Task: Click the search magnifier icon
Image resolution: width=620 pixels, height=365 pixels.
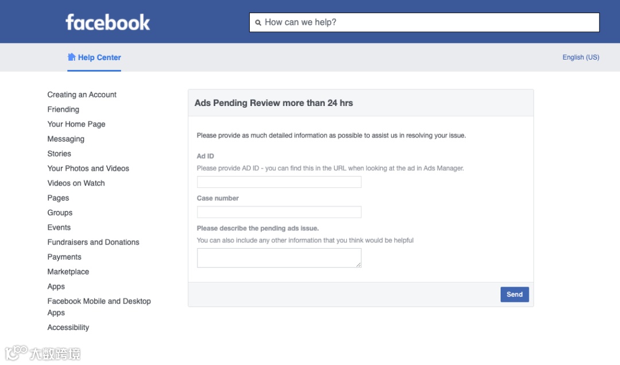Action: point(258,22)
